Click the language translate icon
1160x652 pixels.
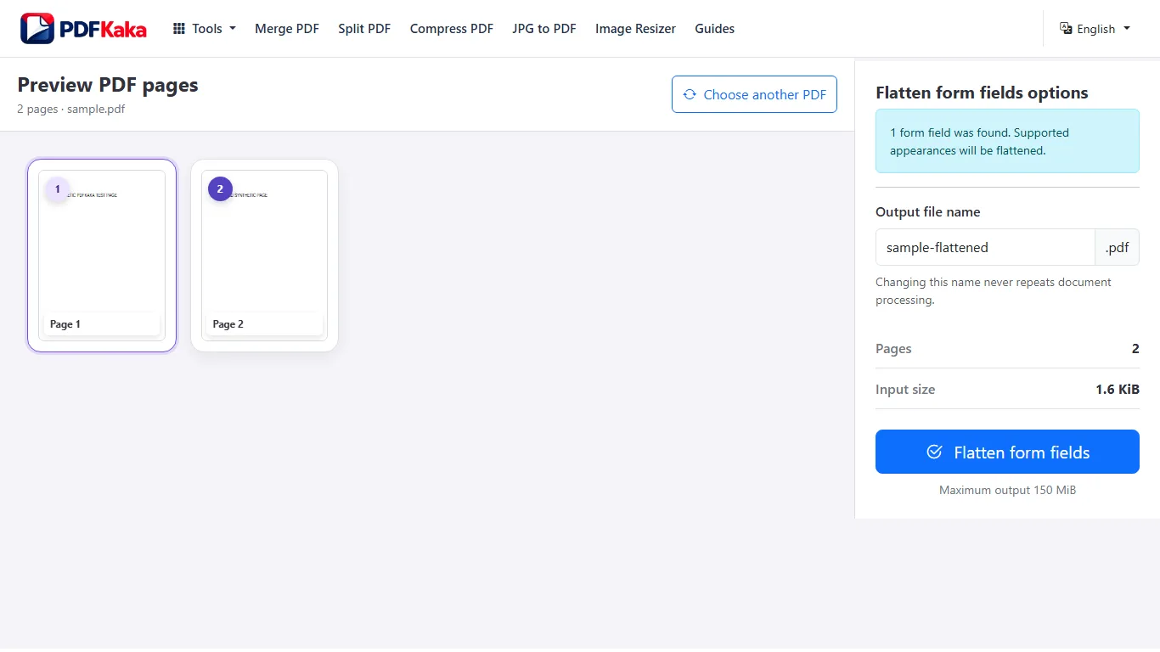(x=1067, y=29)
